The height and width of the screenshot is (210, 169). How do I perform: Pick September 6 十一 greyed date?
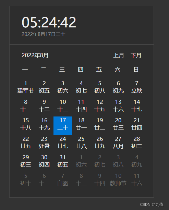pyautogui.click(x=44, y=179)
